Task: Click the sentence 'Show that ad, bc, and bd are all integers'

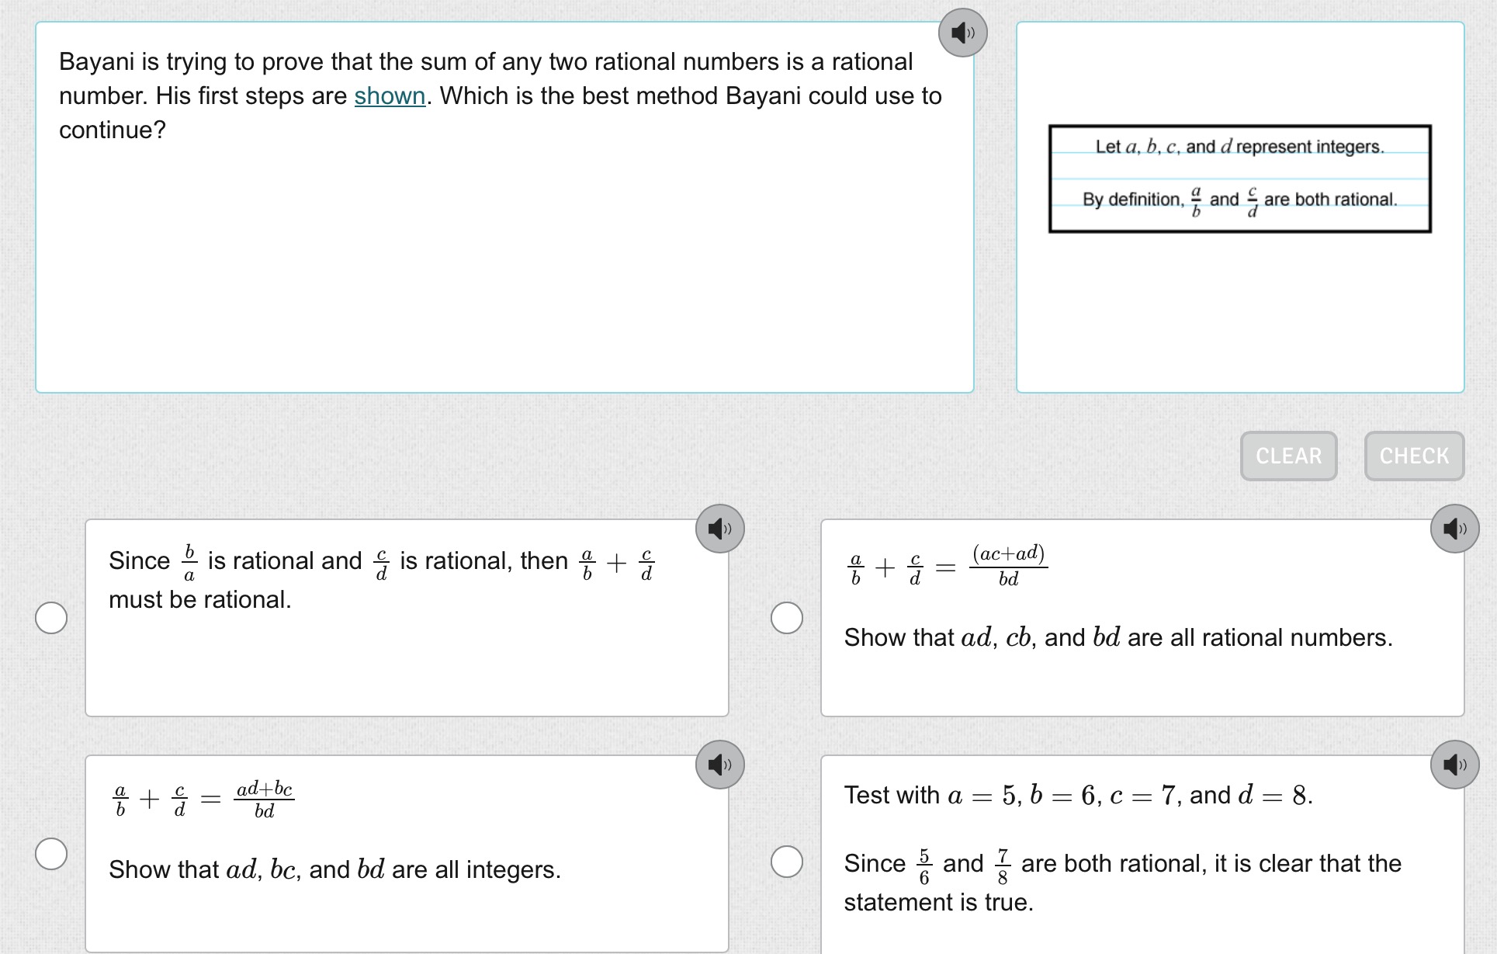Action: pyautogui.click(x=334, y=869)
